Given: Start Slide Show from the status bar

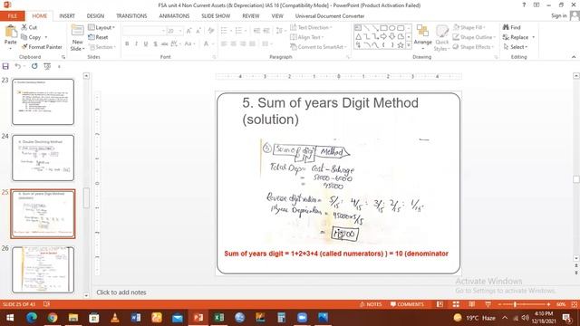Looking at the screenshot, I should click(x=488, y=304).
